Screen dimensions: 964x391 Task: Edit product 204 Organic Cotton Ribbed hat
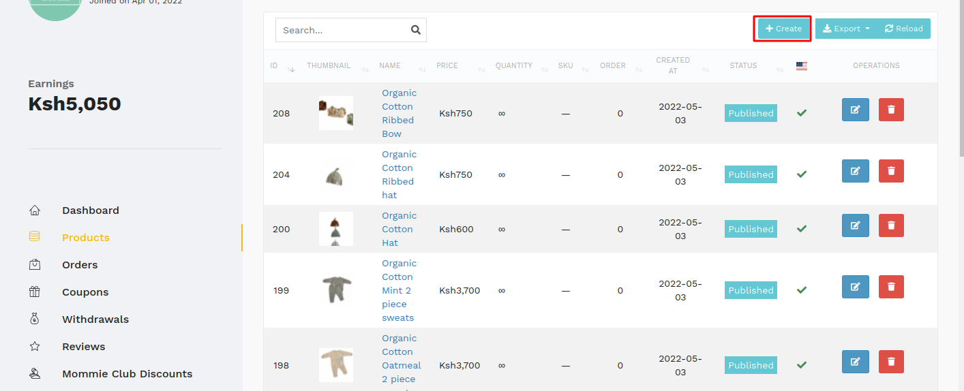[x=856, y=171]
